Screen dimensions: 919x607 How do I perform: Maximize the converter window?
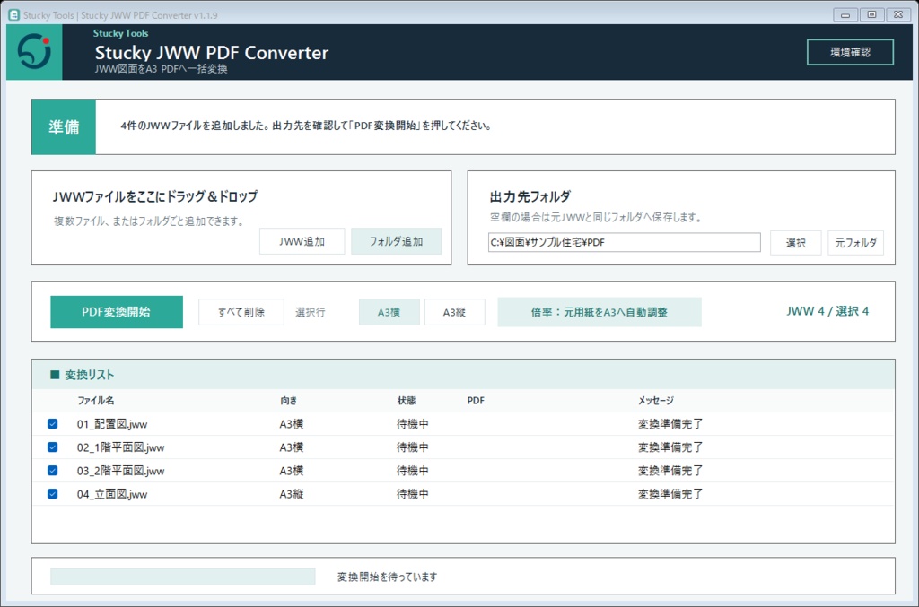point(871,14)
